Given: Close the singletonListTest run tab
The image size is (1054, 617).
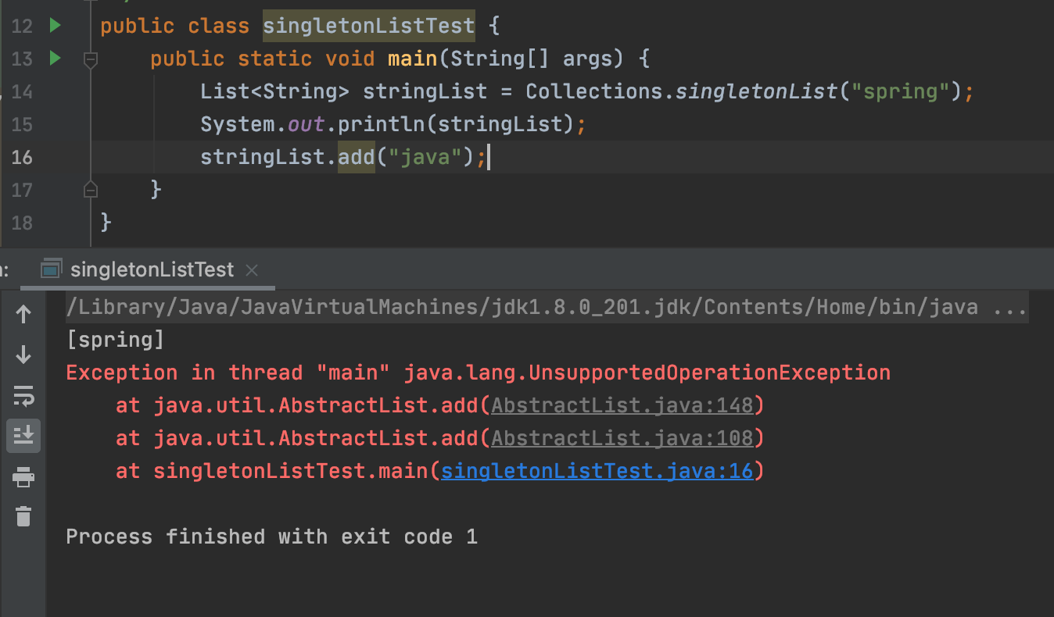Looking at the screenshot, I should tap(251, 270).
